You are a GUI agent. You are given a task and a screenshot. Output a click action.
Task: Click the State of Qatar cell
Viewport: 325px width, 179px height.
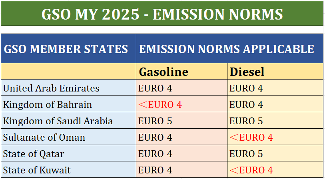pyautogui.click(x=69, y=153)
